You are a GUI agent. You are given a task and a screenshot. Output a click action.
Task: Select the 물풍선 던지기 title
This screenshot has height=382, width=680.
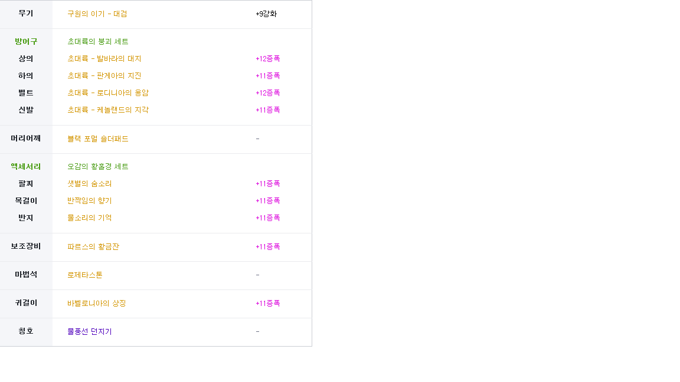click(x=90, y=332)
